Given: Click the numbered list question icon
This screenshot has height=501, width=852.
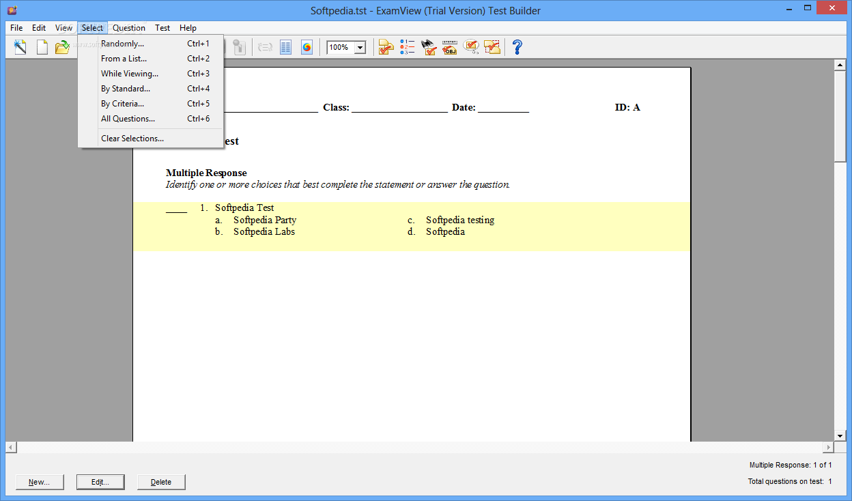Looking at the screenshot, I should (x=408, y=47).
